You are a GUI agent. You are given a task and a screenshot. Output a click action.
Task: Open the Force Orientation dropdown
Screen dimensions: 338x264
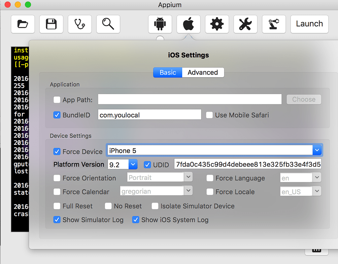(188, 177)
